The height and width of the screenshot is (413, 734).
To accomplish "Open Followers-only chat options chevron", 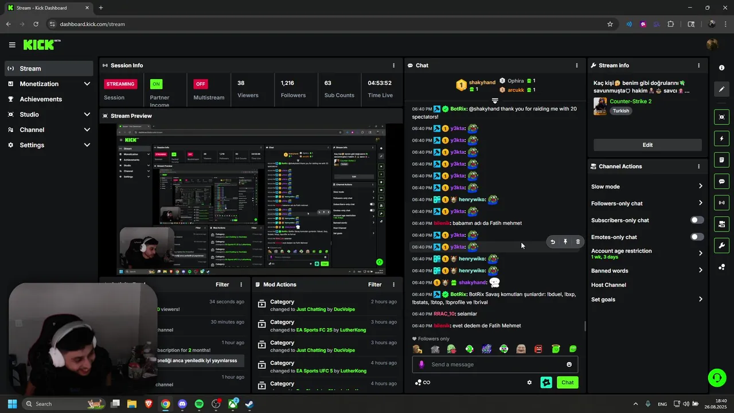I will tap(700, 203).
